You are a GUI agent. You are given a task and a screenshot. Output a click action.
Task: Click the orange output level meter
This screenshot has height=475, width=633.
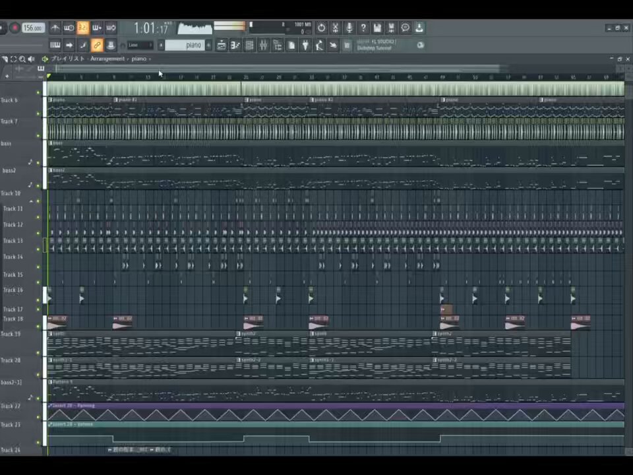tap(229, 26)
